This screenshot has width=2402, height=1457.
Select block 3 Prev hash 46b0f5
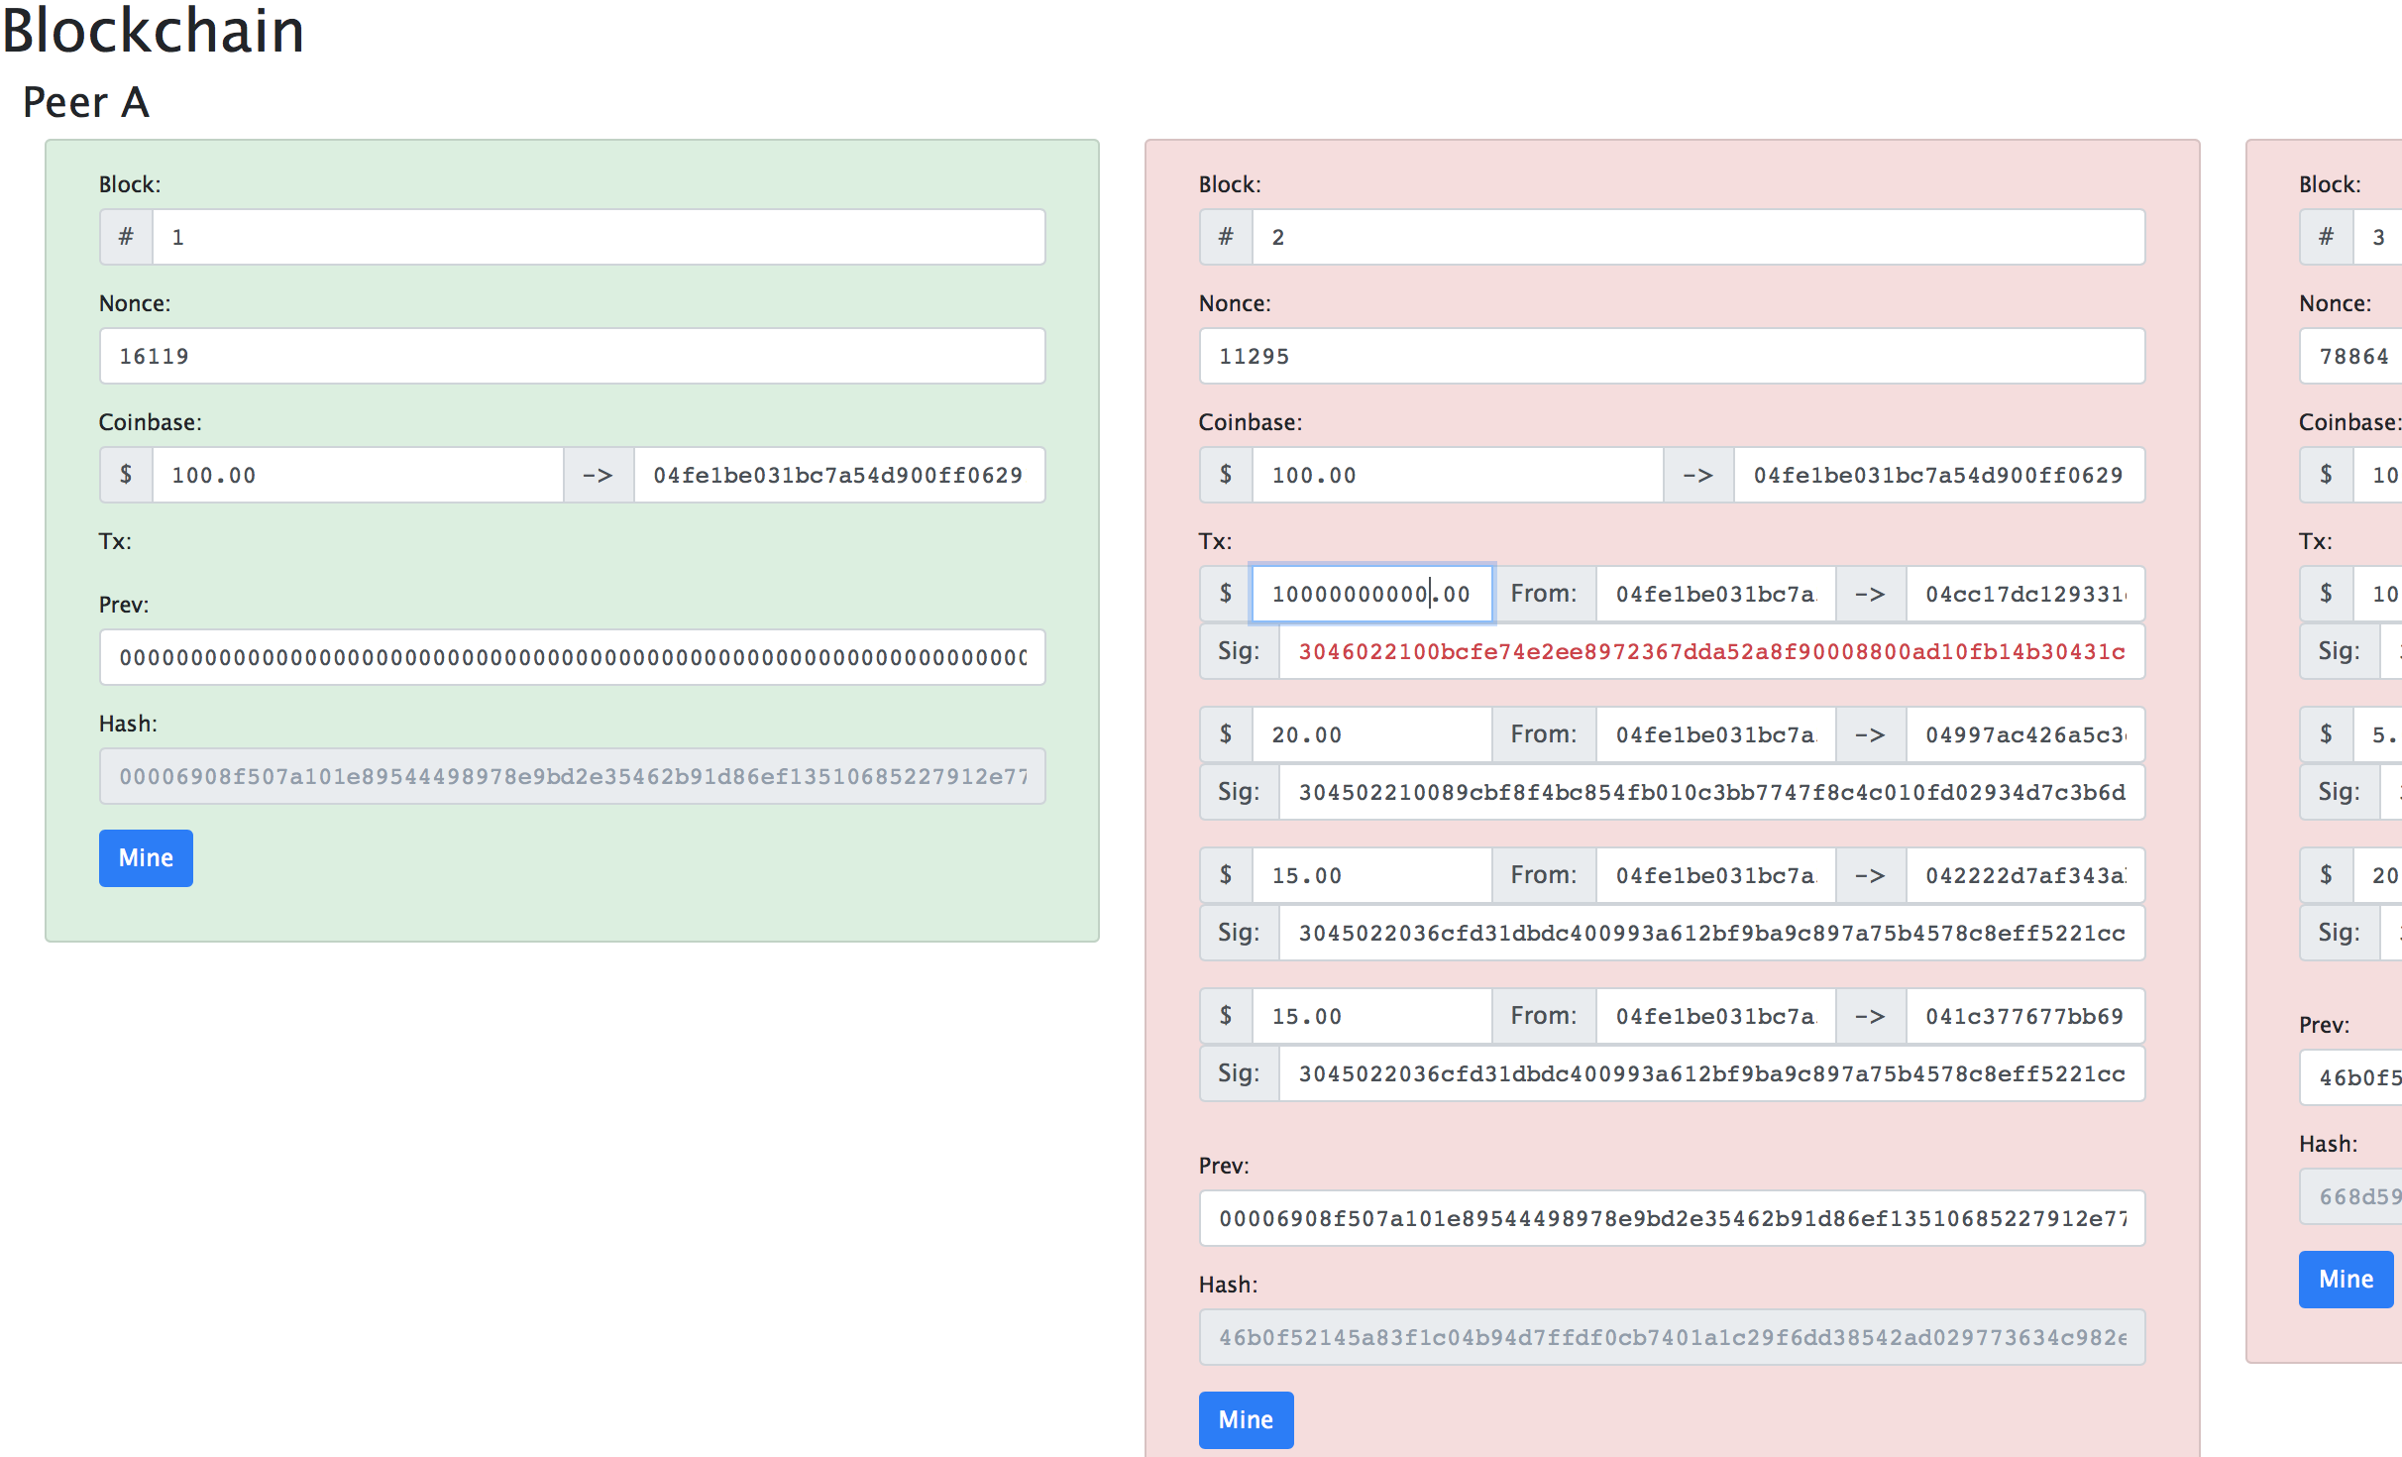[x=2350, y=1077]
